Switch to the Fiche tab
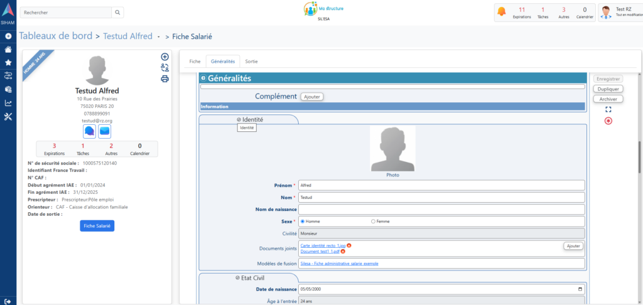This screenshot has height=305, width=643. pyautogui.click(x=195, y=62)
